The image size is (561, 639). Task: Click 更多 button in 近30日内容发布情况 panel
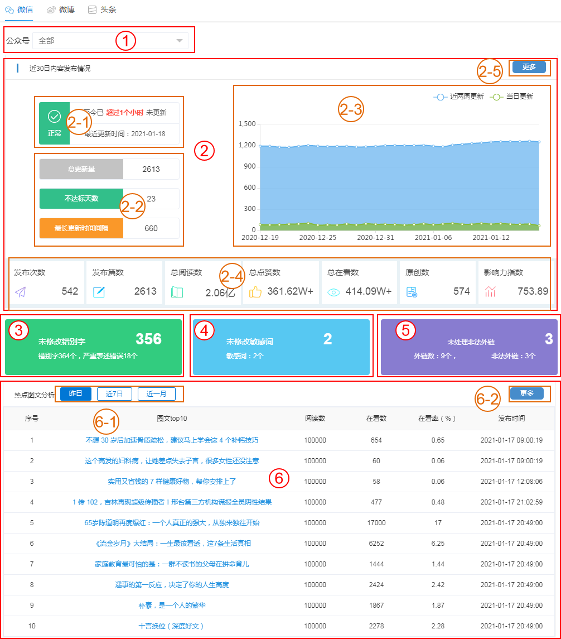pyautogui.click(x=529, y=67)
